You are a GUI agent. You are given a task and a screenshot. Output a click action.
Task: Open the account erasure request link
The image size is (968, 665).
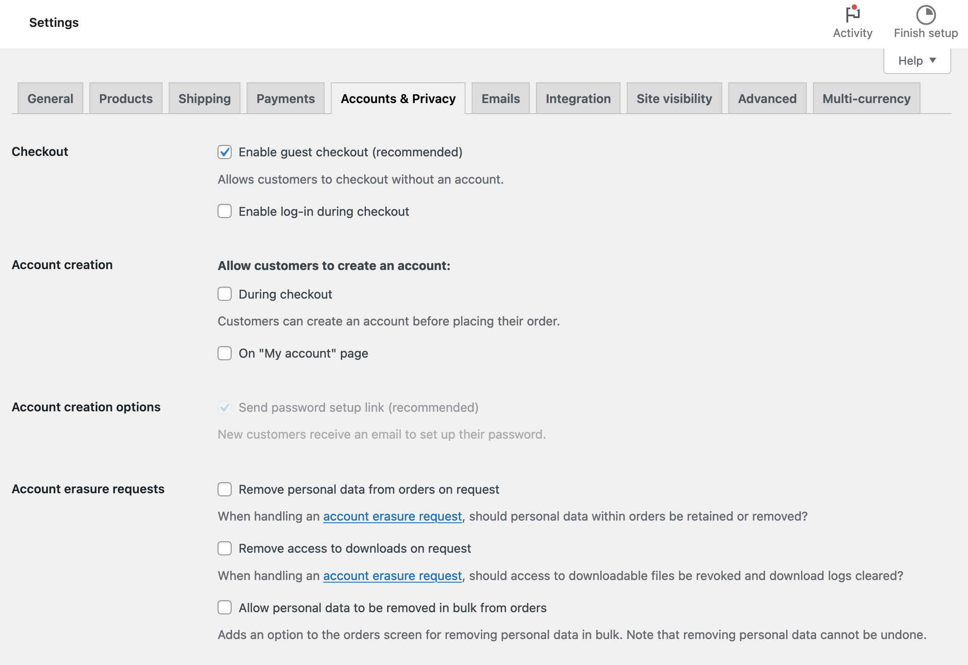pyautogui.click(x=392, y=516)
